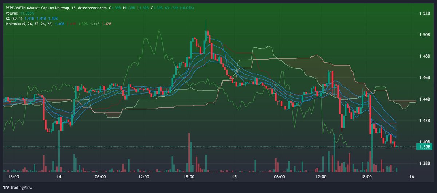
Task: Click the 16 date label on time axis
Action: [412, 177]
